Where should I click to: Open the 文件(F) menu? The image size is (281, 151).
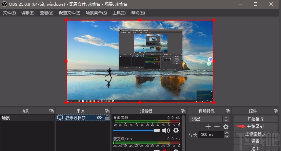pos(9,13)
